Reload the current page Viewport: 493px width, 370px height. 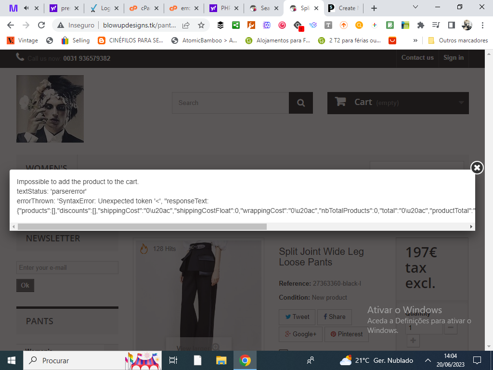pos(41,25)
